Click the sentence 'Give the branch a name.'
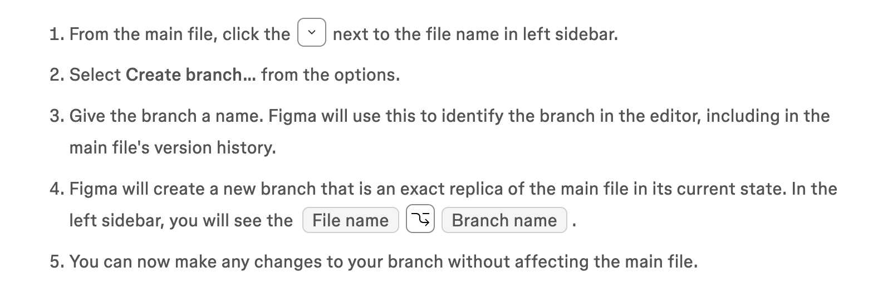The width and height of the screenshot is (873, 297). click(168, 116)
